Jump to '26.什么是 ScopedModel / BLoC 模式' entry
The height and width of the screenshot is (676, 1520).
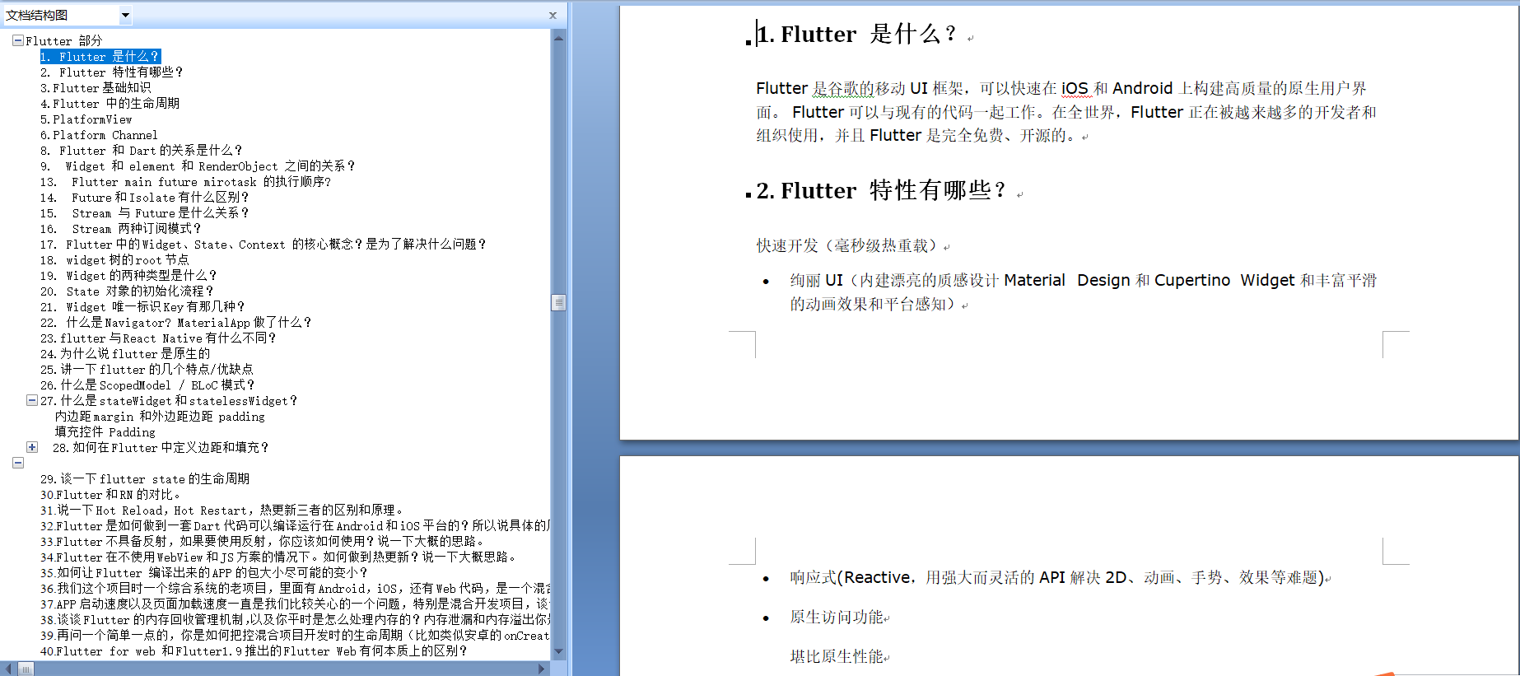click(147, 385)
